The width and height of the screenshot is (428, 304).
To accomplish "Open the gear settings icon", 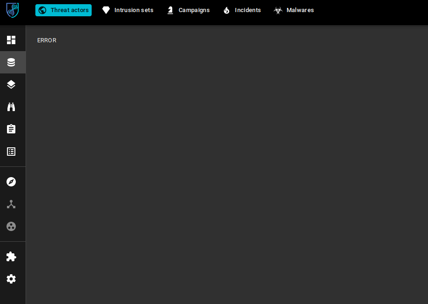I will point(11,279).
